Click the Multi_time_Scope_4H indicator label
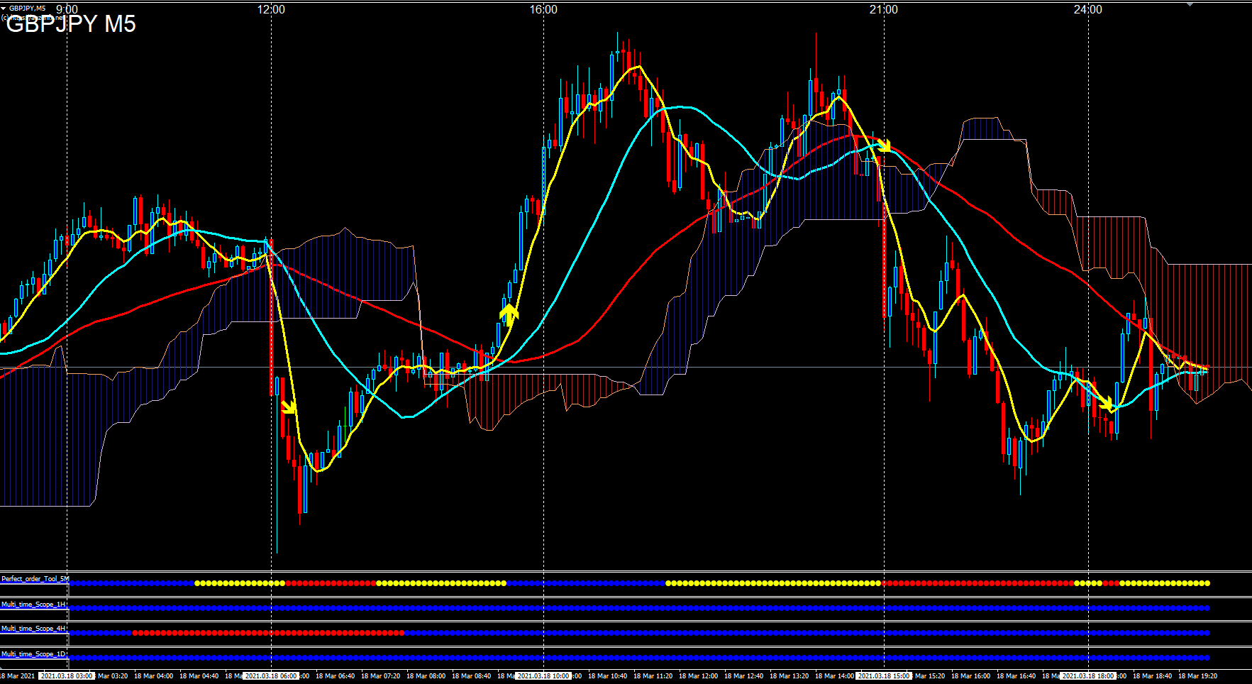This screenshot has width=1252, height=684. pos(33,629)
